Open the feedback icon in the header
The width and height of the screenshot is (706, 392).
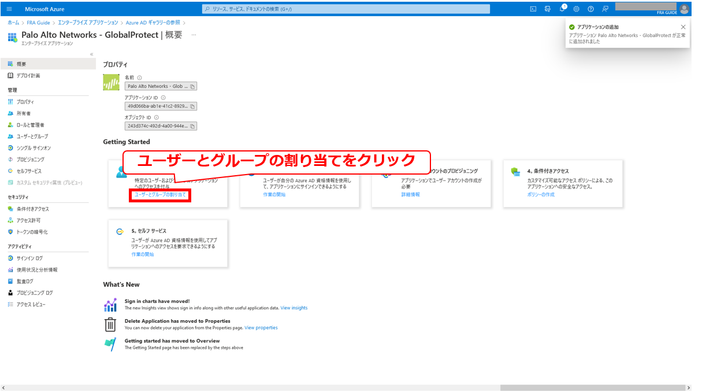pos(605,9)
